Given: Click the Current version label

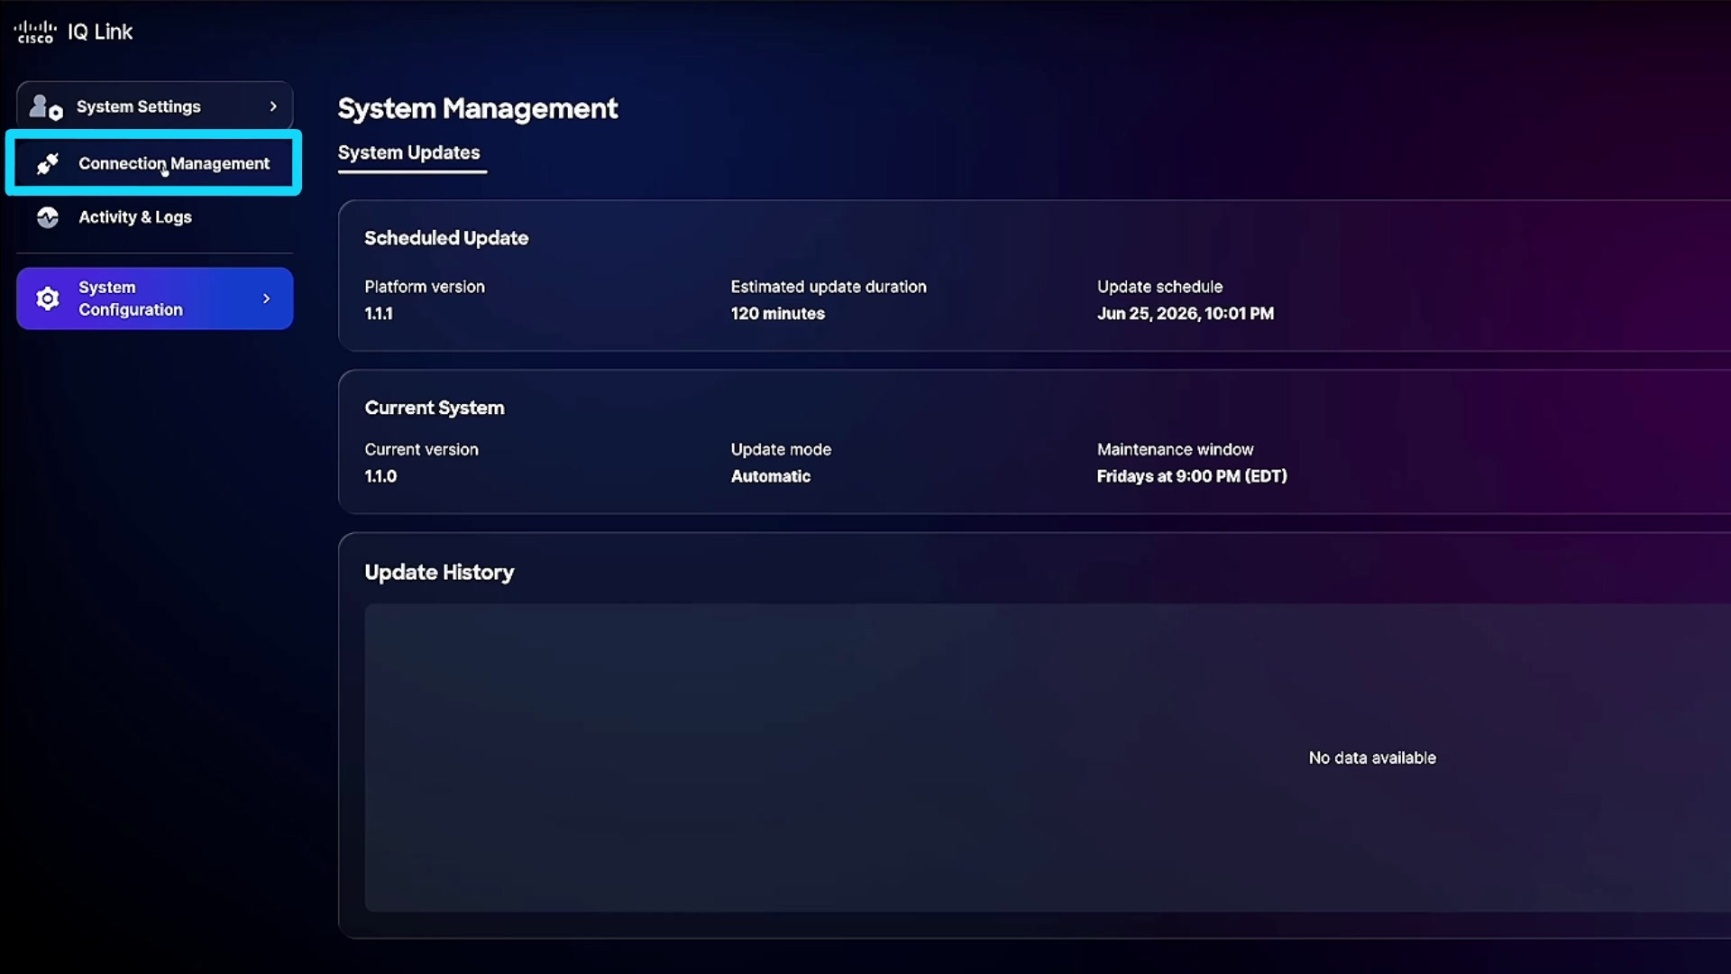Looking at the screenshot, I should (x=422, y=449).
